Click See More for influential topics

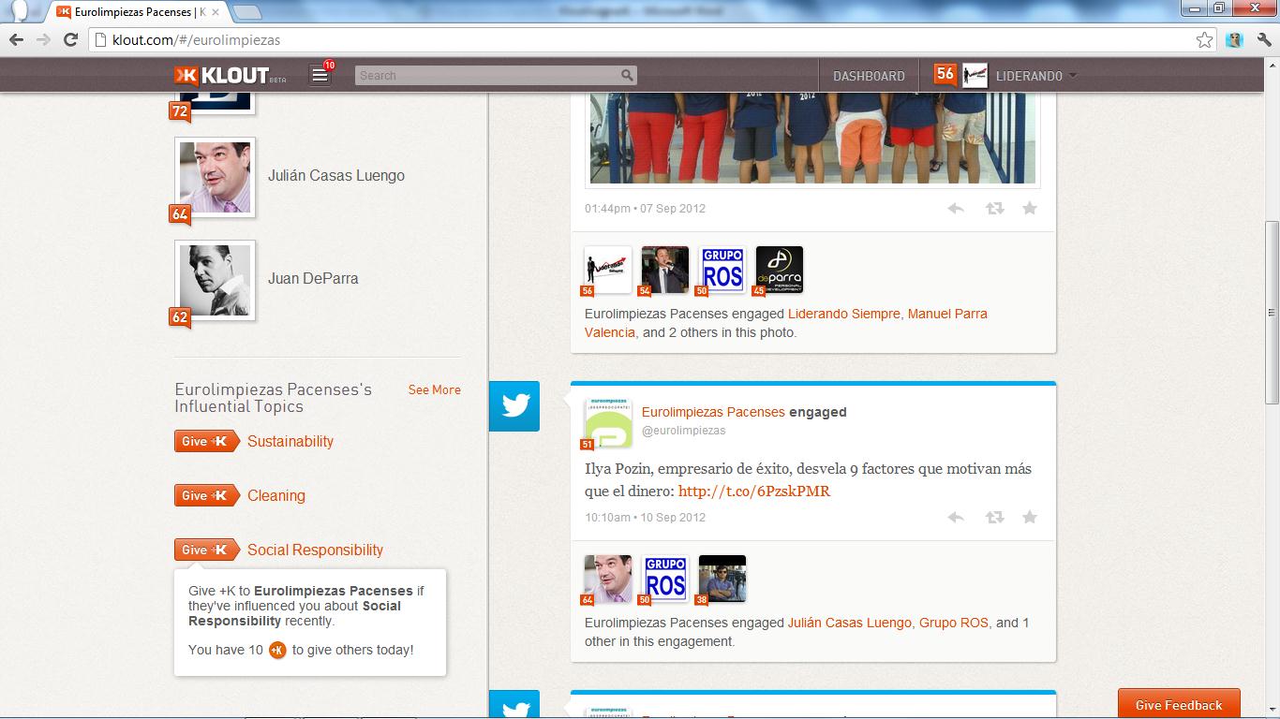click(x=434, y=389)
